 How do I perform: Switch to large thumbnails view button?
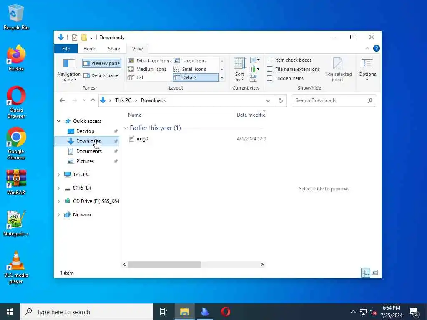pos(375,272)
